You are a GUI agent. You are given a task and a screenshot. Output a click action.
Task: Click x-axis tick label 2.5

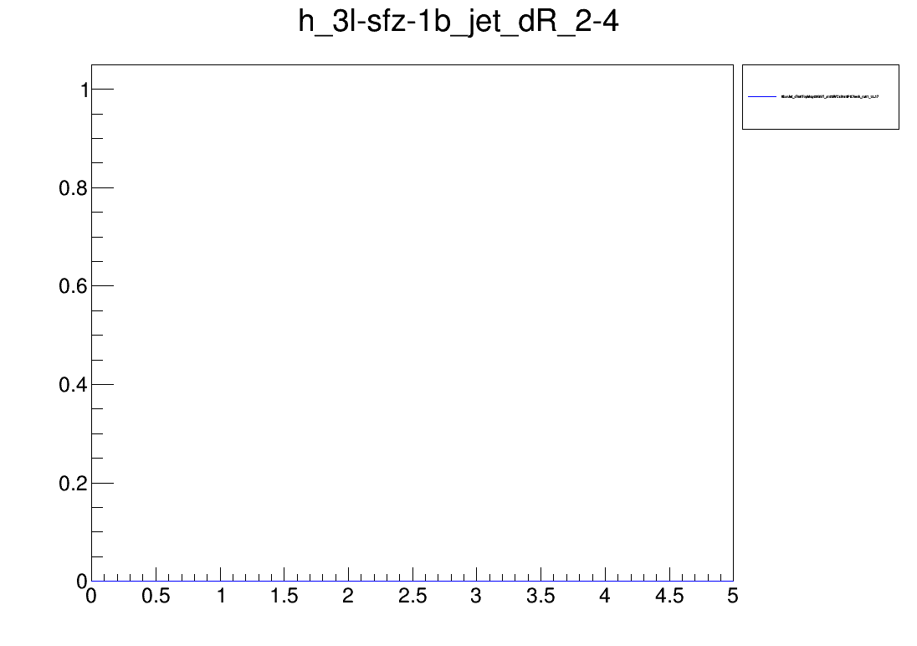click(412, 597)
